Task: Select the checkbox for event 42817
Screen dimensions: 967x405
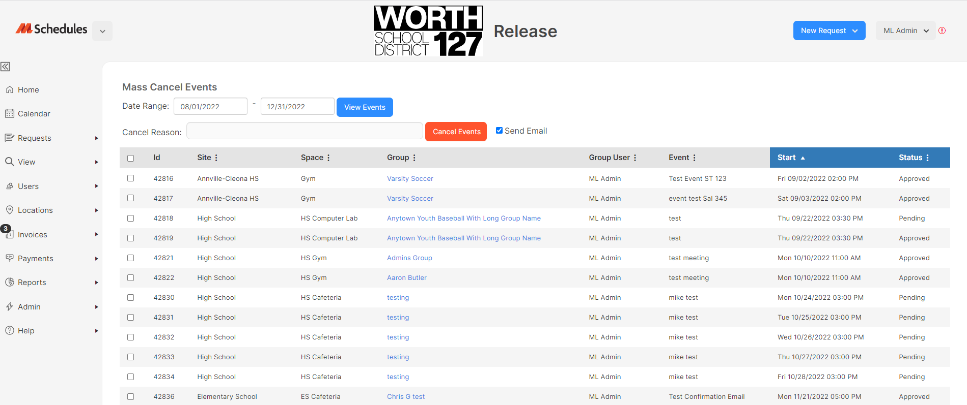Action: click(131, 198)
